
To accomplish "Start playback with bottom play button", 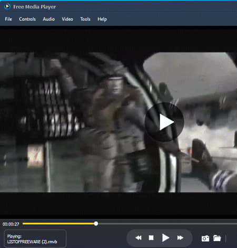I will 165,238.
